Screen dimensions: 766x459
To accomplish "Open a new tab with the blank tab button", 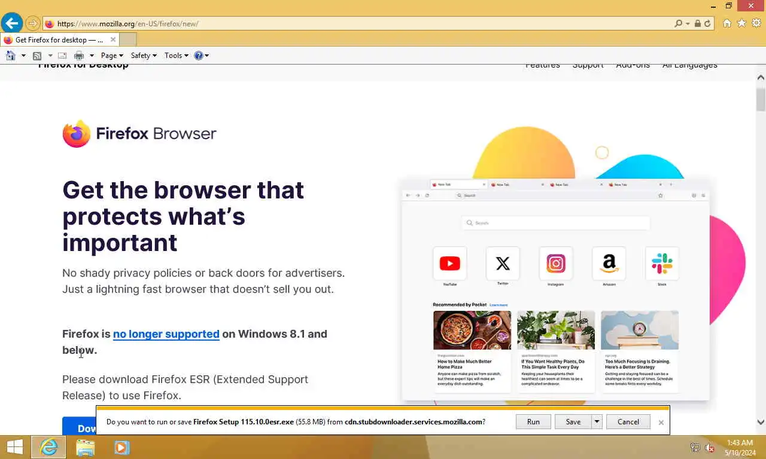I will [128, 40].
